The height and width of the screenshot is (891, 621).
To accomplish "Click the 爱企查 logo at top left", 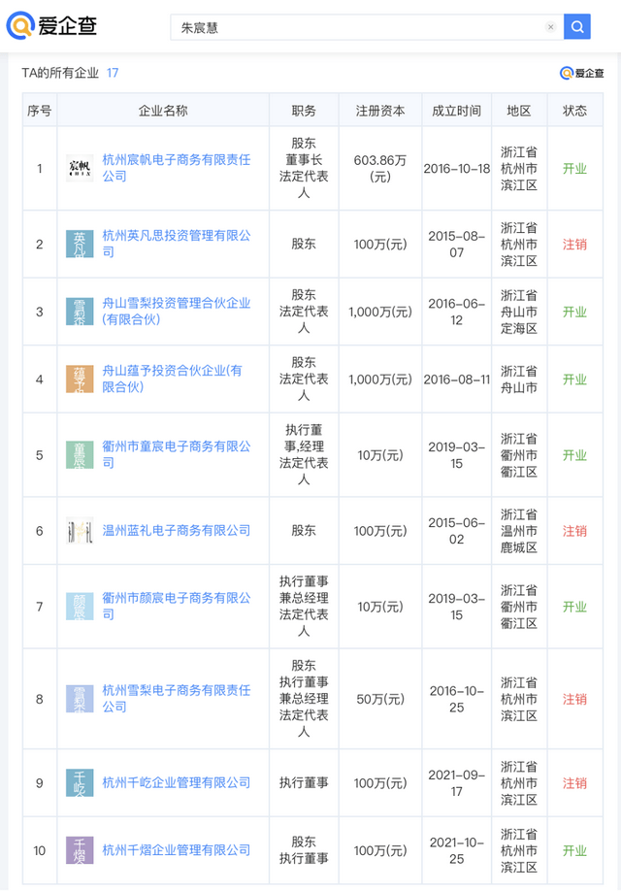I will (x=52, y=26).
